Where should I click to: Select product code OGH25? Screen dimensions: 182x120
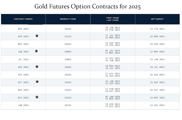pyautogui.click(x=68, y=29)
